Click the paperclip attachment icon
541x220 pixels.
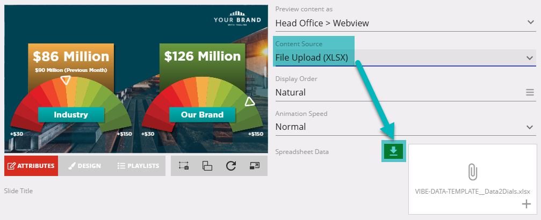point(472,172)
